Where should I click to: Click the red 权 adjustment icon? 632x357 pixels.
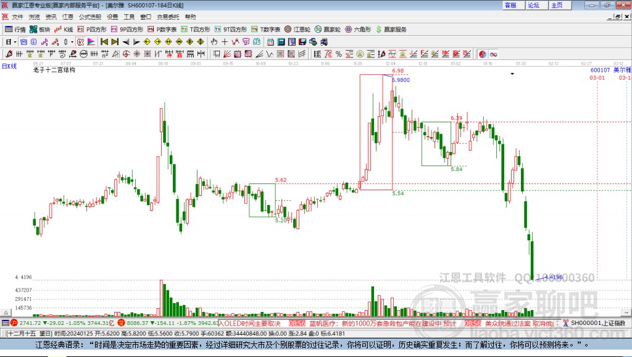click(81, 42)
